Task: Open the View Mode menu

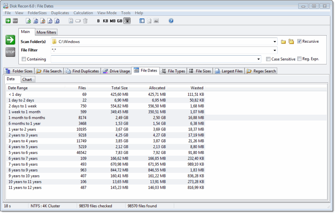Action: click(x=107, y=13)
